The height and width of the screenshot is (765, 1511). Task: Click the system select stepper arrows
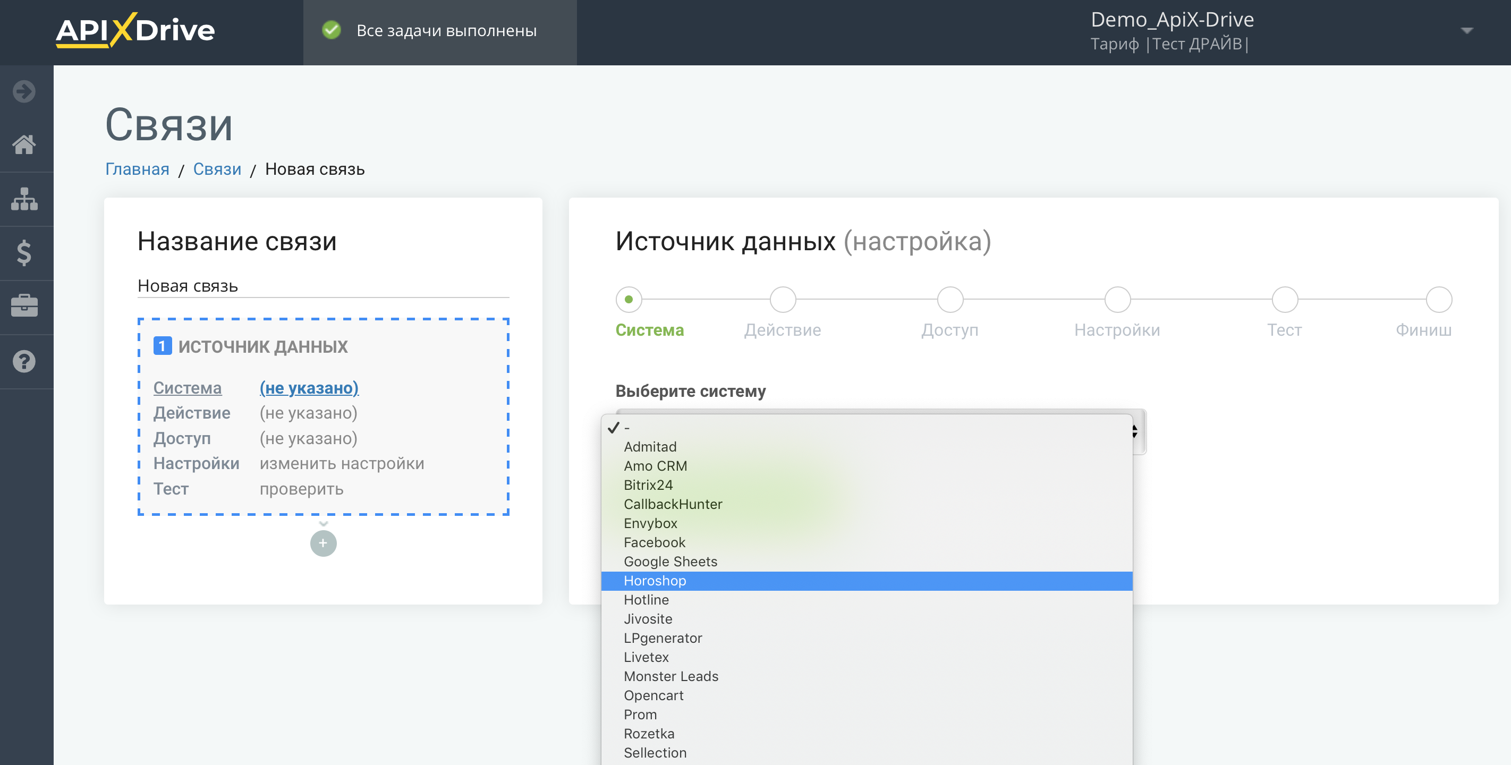(x=1135, y=432)
